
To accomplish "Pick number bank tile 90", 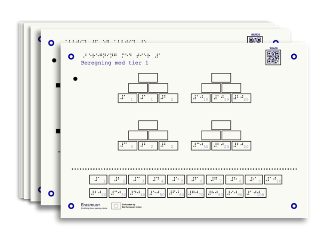I will tap(235, 193).
